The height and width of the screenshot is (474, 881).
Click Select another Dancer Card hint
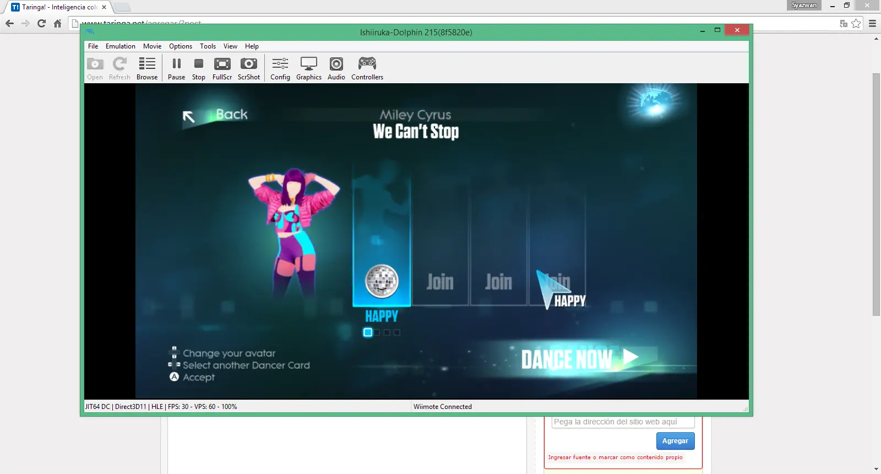point(240,365)
